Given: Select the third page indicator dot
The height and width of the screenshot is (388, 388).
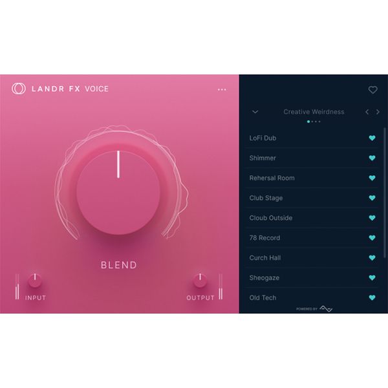Looking at the screenshot, I should pyautogui.click(x=316, y=122).
